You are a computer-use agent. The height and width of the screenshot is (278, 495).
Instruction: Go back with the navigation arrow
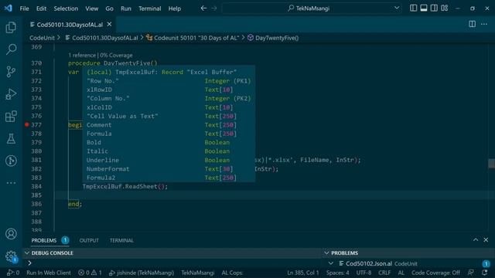click(x=203, y=8)
